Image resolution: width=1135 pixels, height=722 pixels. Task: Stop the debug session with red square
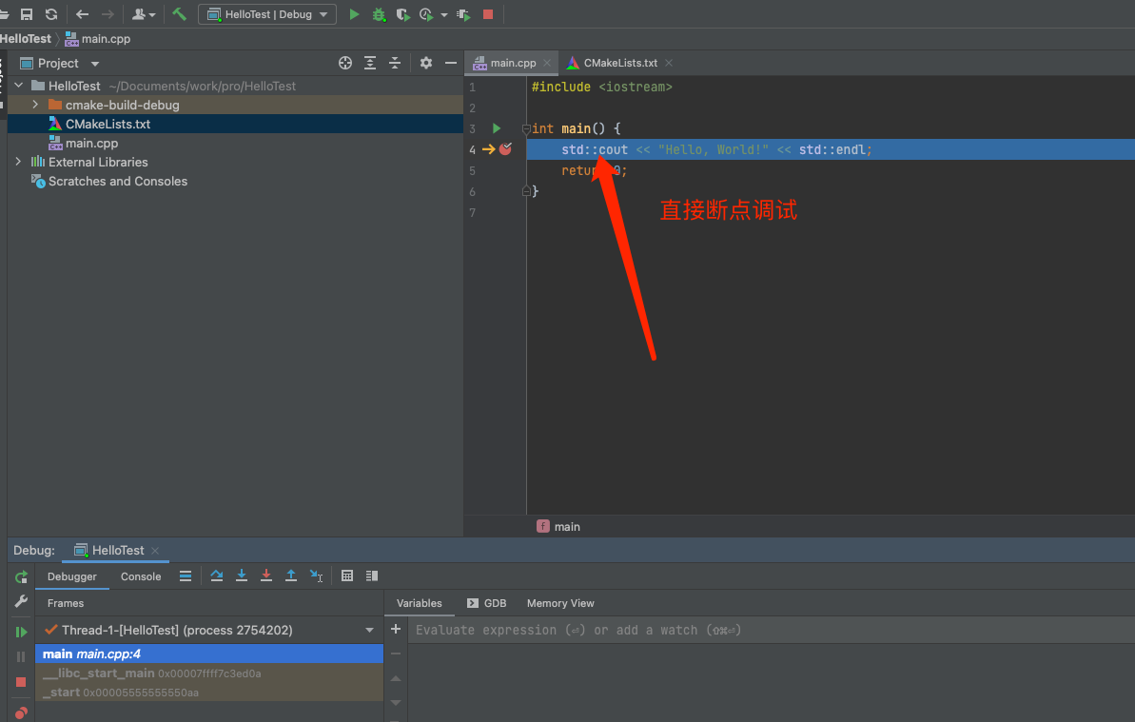(20, 683)
